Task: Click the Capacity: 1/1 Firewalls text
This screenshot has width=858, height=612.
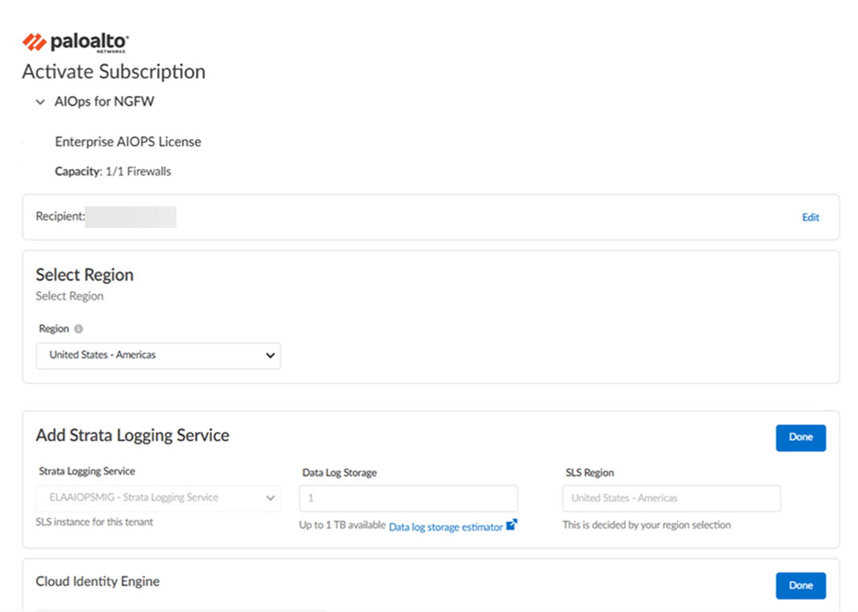Action: pos(112,172)
